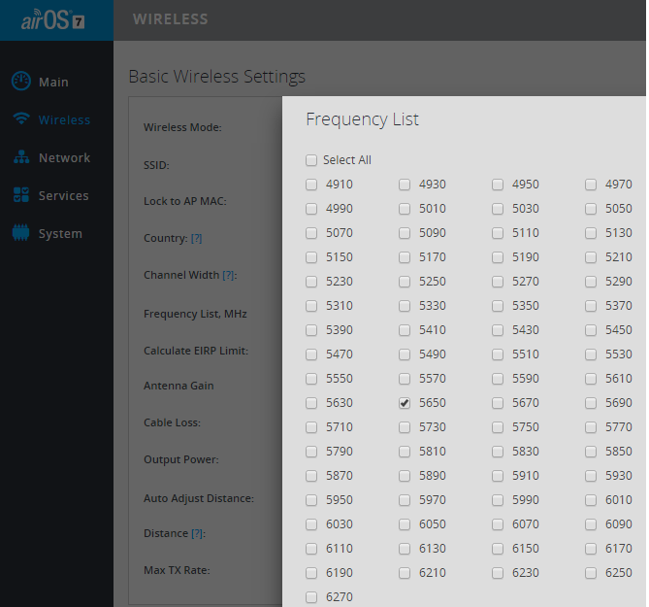Viewport: 649px width, 607px height.
Task: Open the Distance help [?] link
Action: (197, 534)
